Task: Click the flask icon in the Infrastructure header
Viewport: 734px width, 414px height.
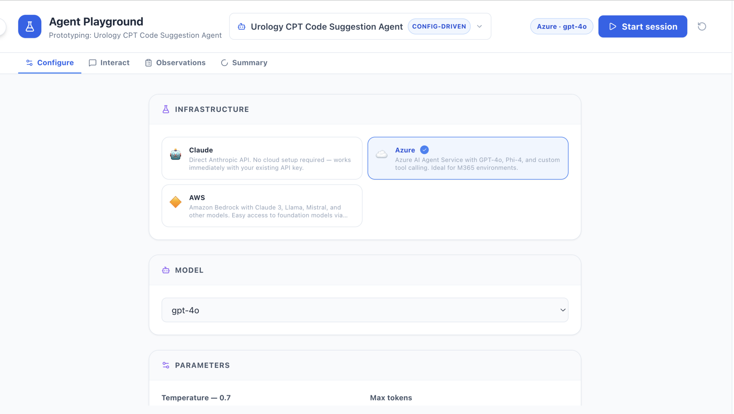Action: [166, 109]
